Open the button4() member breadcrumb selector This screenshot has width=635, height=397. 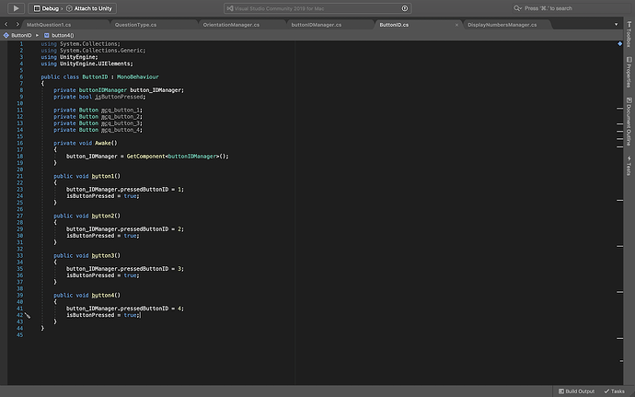(x=63, y=34)
